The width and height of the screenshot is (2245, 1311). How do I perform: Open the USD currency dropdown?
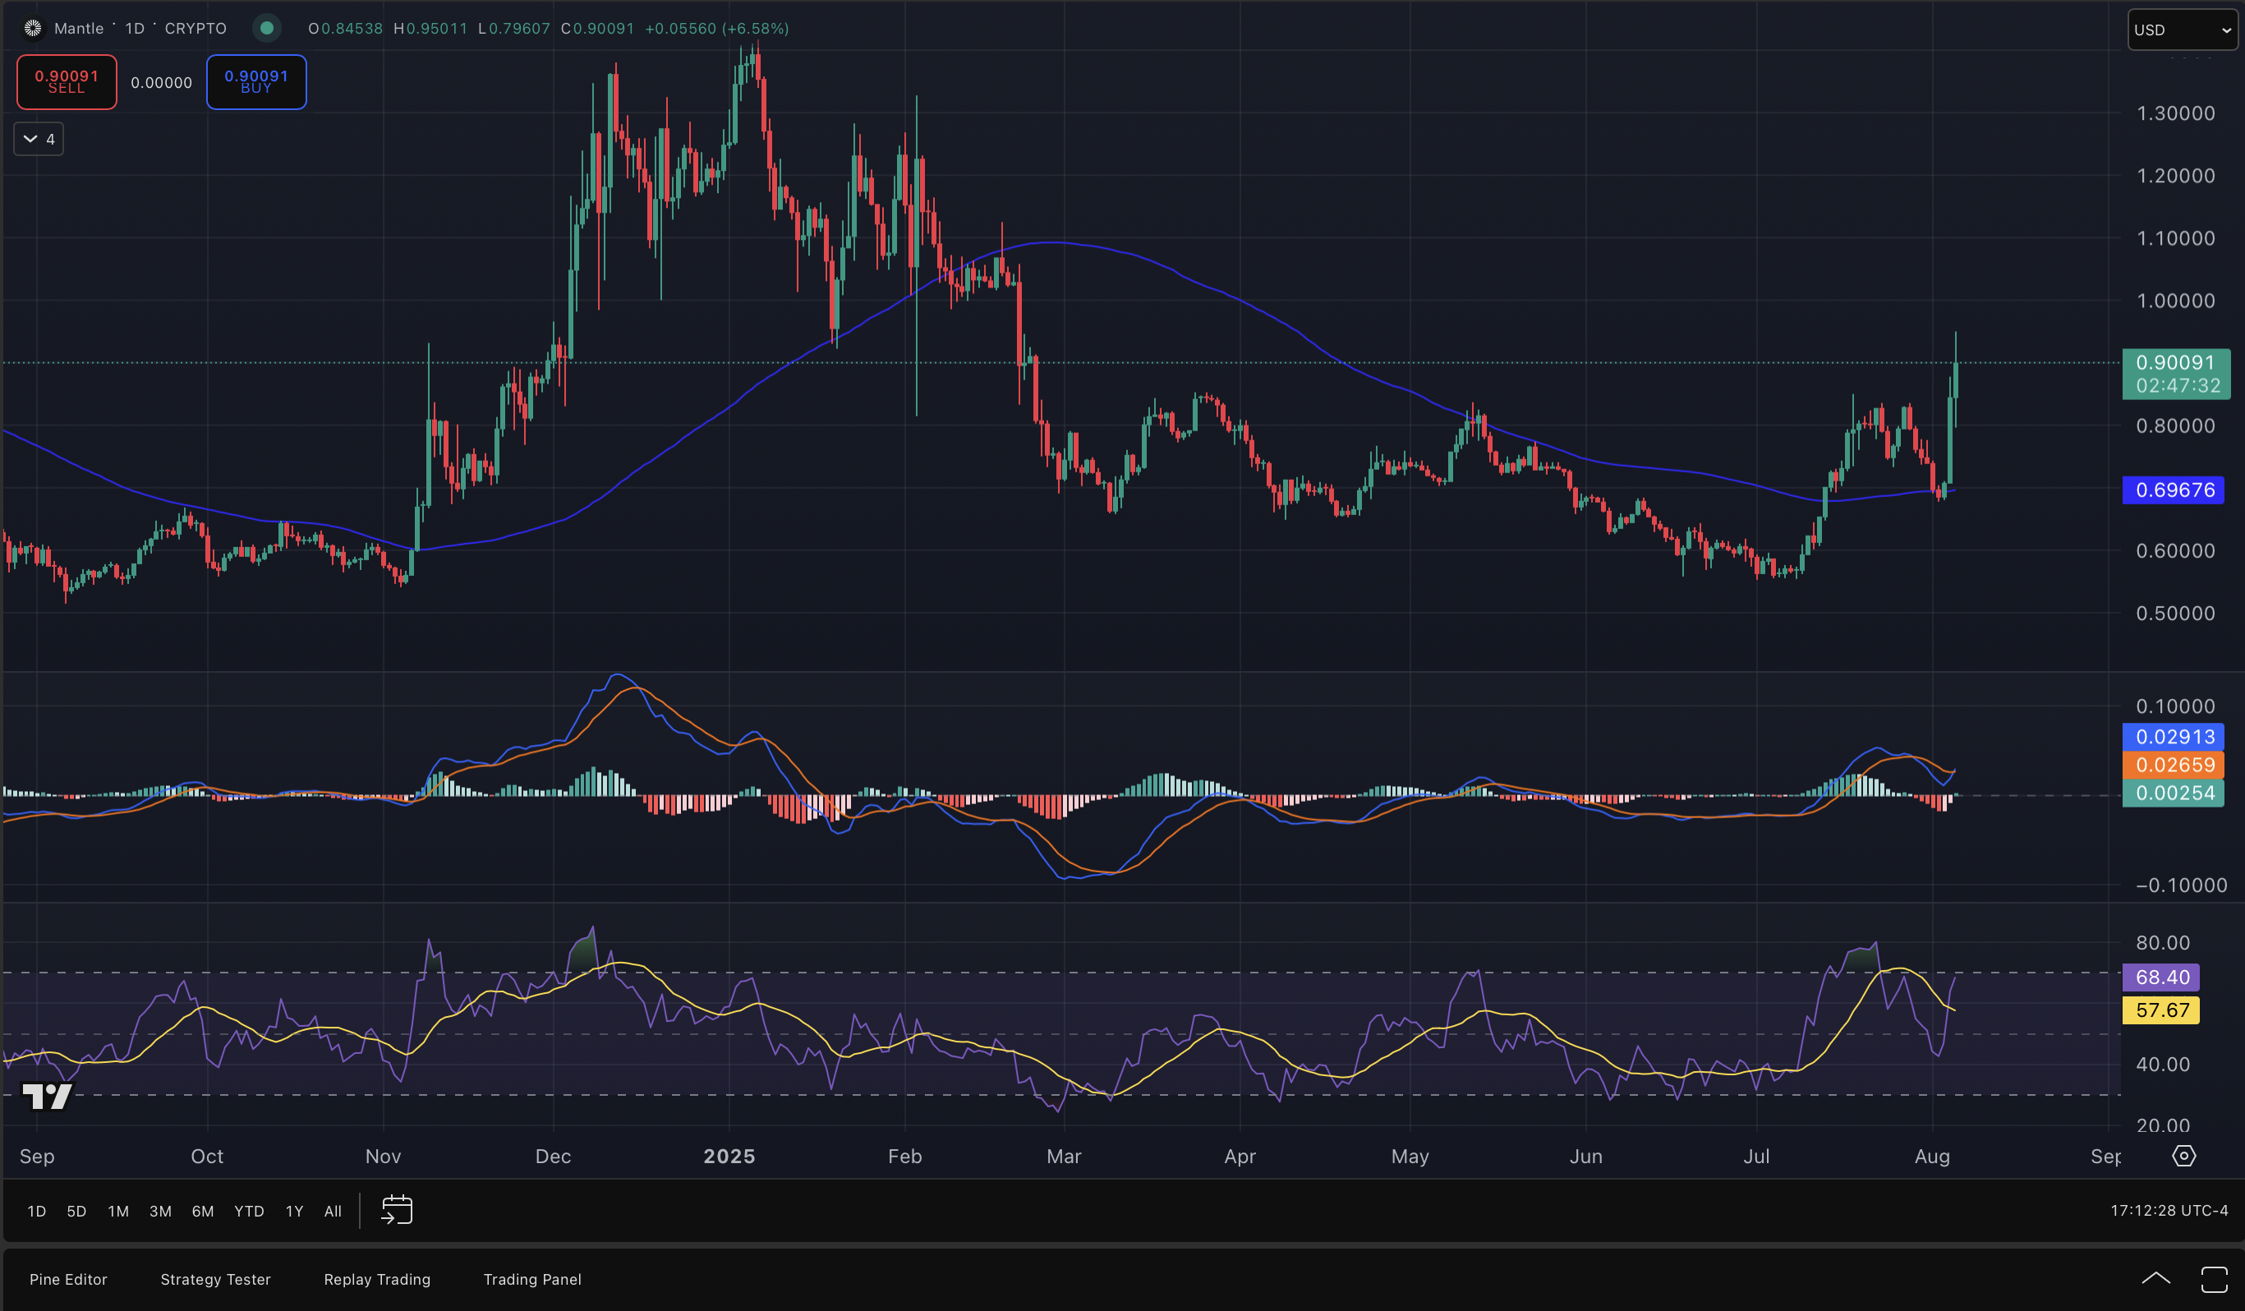[x=2183, y=30]
